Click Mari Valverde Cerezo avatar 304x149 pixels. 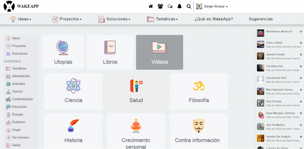[261, 91]
